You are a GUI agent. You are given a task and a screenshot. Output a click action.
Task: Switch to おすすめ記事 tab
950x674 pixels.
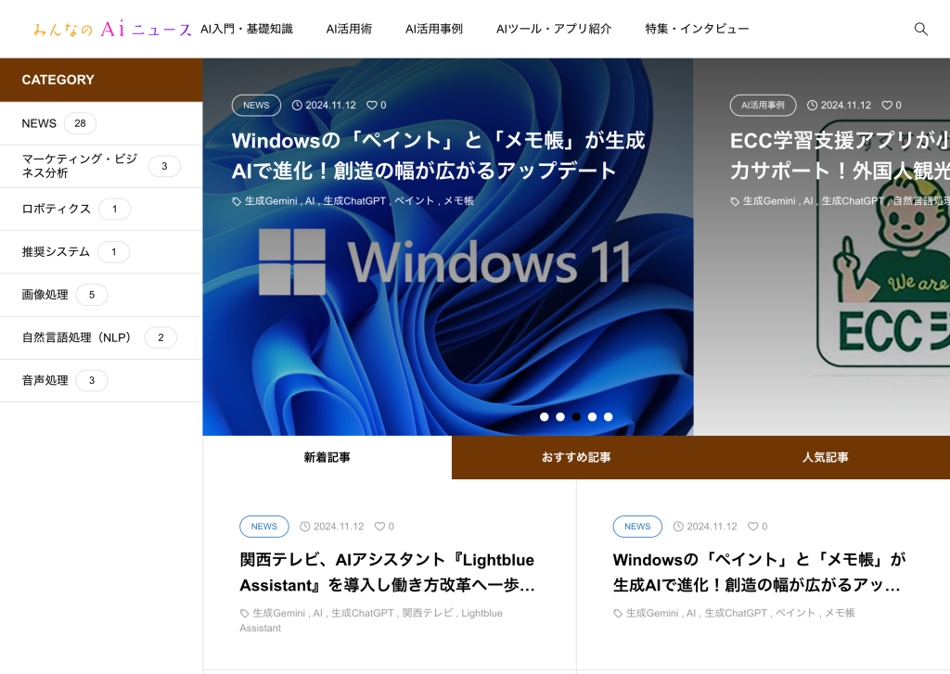[576, 458]
